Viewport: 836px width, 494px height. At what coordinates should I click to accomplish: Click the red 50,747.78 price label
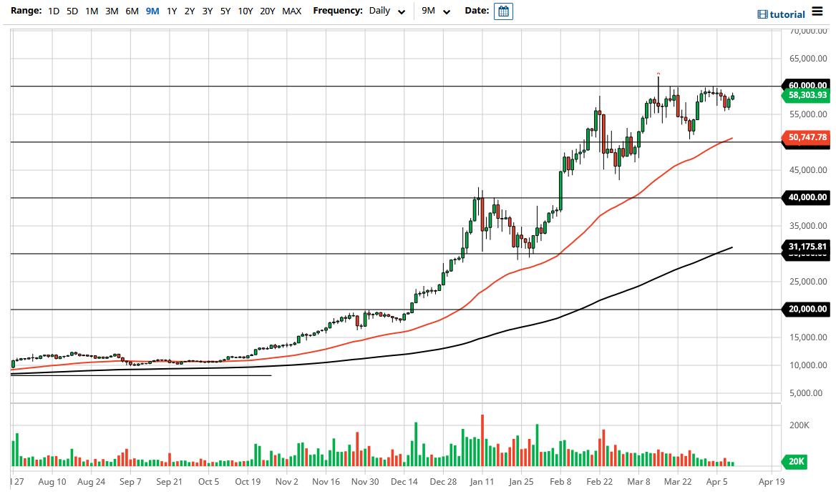click(x=806, y=136)
